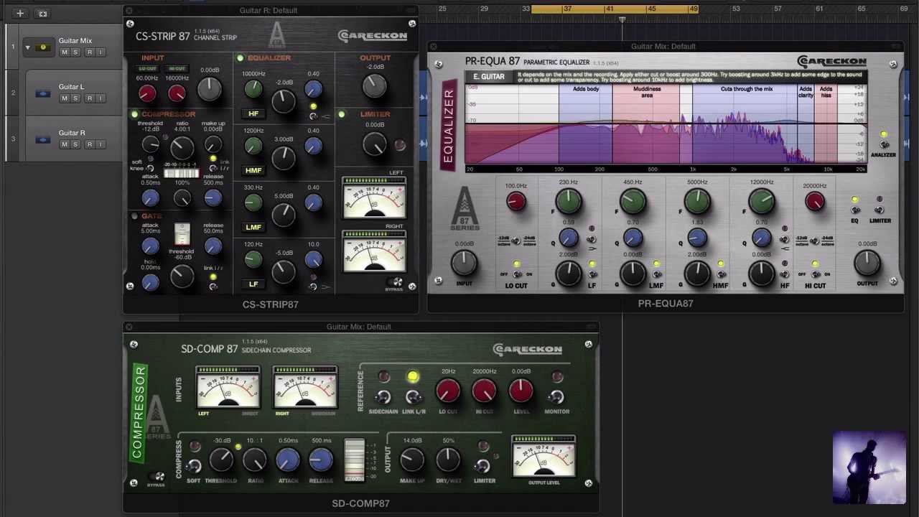Toggle the CS-STRIP 87 bypass switch
The height and width of the screenshot is (517, 919).
click(x=396, y=282)
